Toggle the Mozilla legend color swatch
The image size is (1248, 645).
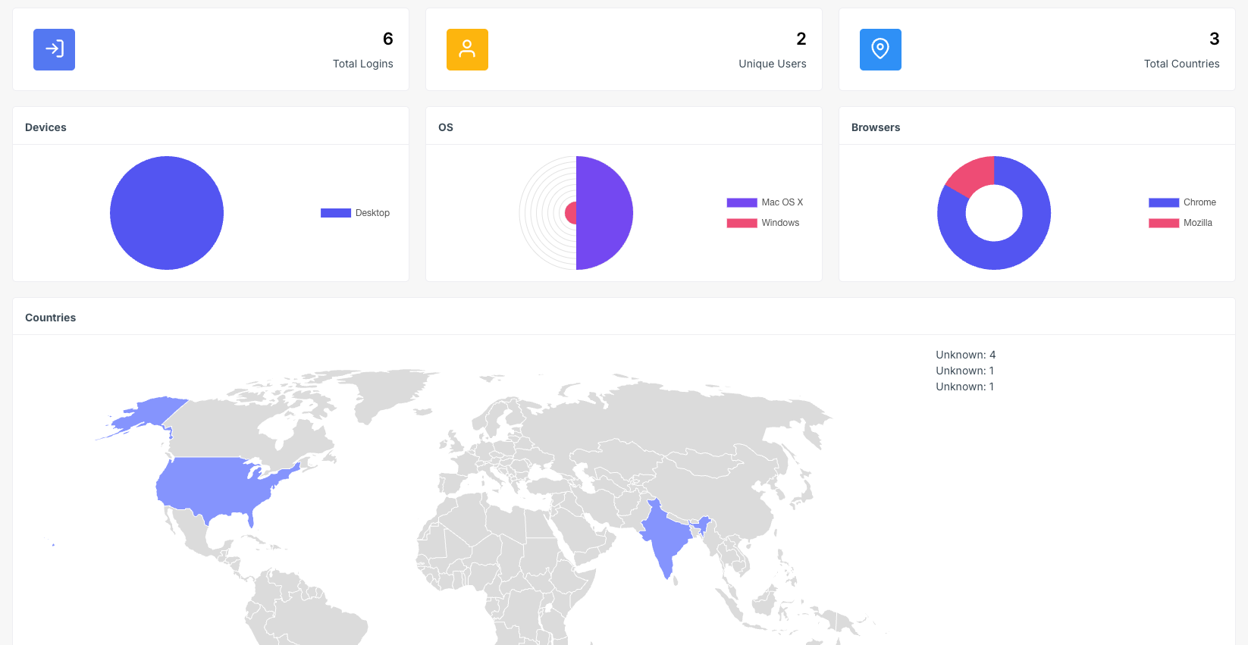[x=1164, y=223]
